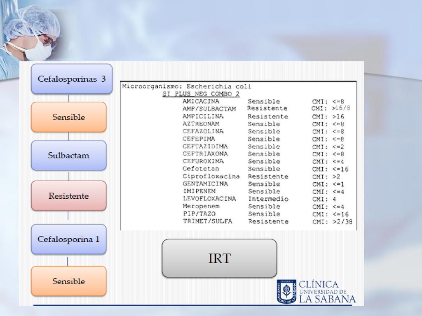Select the red Resistente box
This screenshot has width=422, height=316.
[x=69, y=195]
